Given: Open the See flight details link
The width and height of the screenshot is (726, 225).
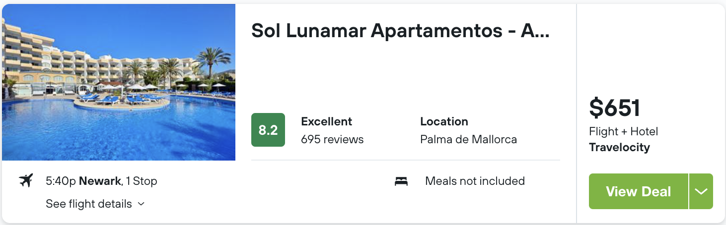Looking at the screenshot, I should (89, 204).
